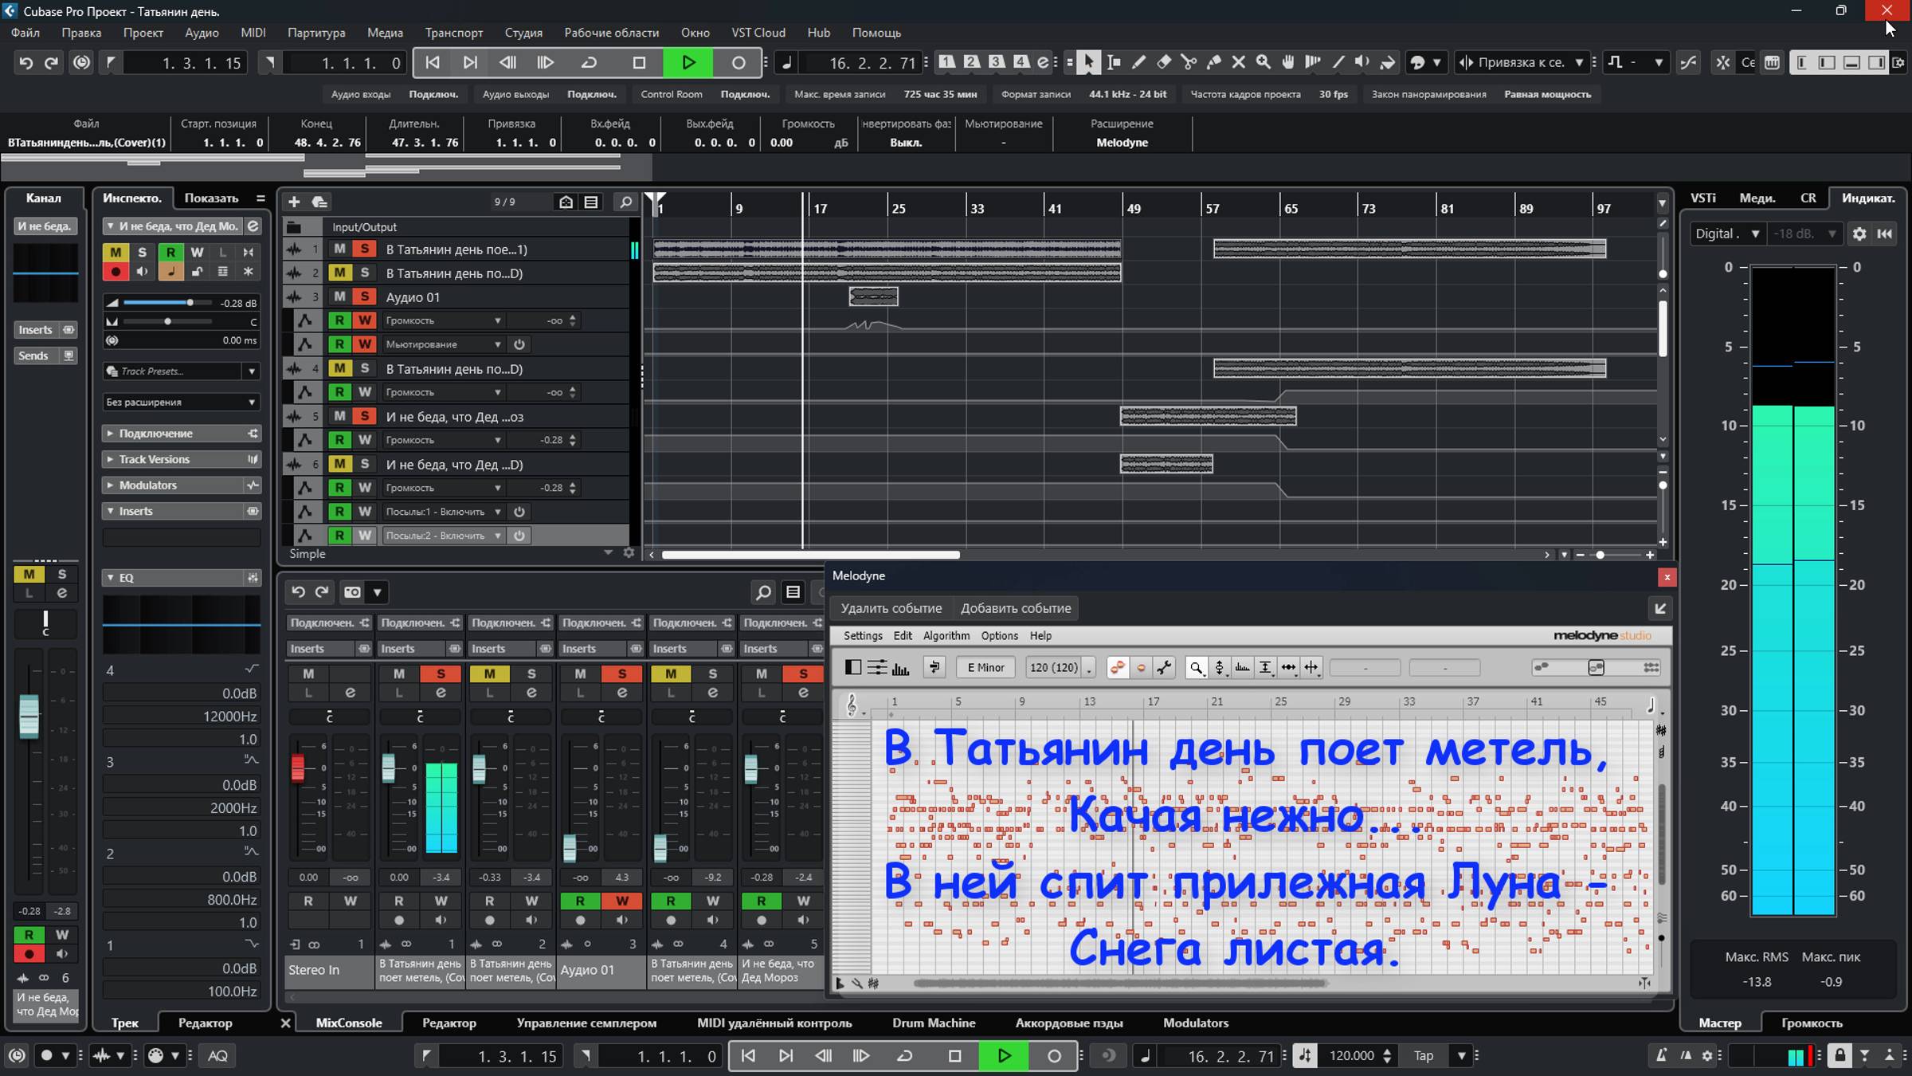Image resolution: width=1912 pixels, height=1076 pixels.
Task: Select the Glue tool
Action: [x=1213, y=62]
